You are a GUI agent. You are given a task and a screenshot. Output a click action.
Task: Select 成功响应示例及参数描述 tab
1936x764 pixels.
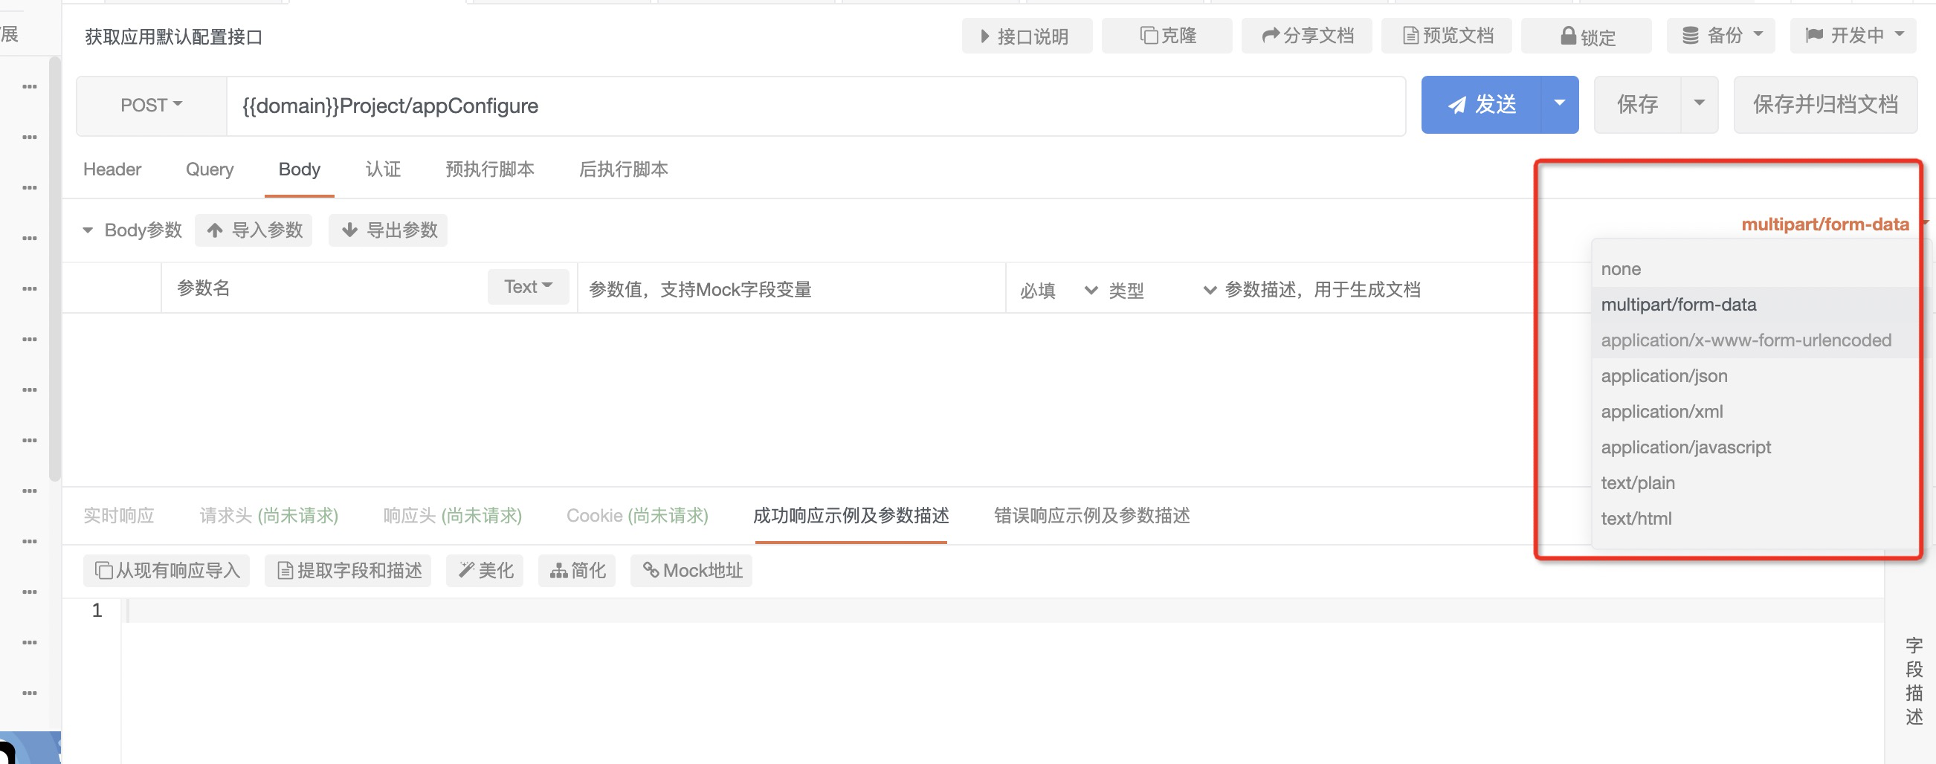click(x=851, y=515)
